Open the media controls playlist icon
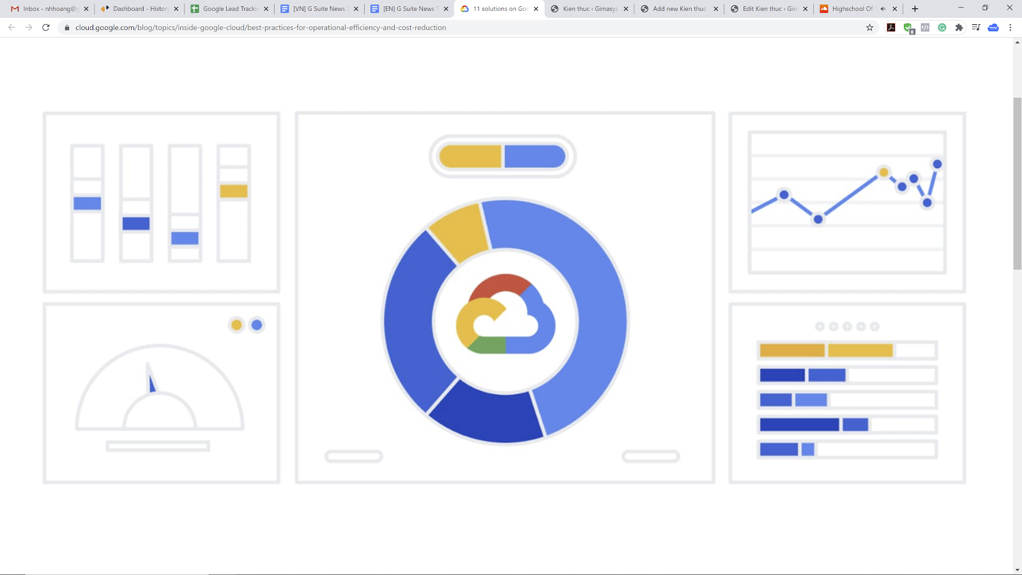Screen dimensions: 1022x575 click(x=976, y=27)
